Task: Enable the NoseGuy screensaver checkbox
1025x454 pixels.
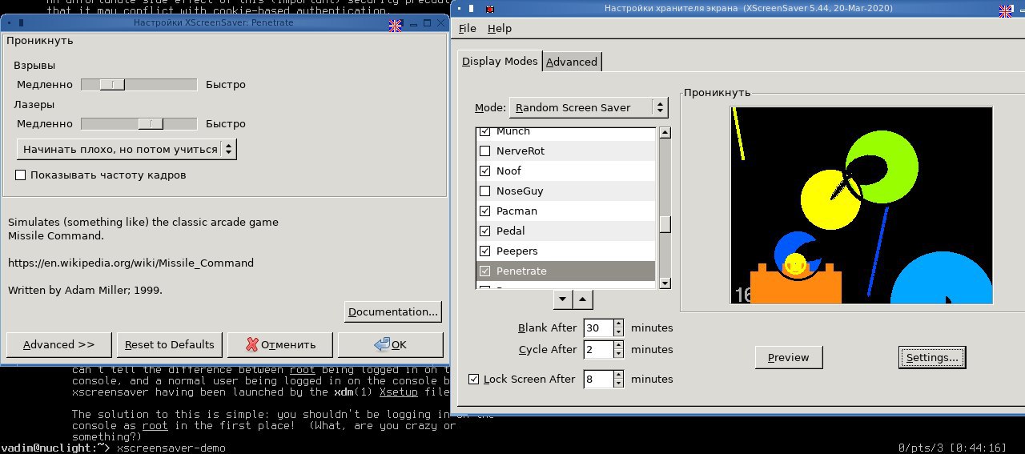Action: tap(484, 191)
